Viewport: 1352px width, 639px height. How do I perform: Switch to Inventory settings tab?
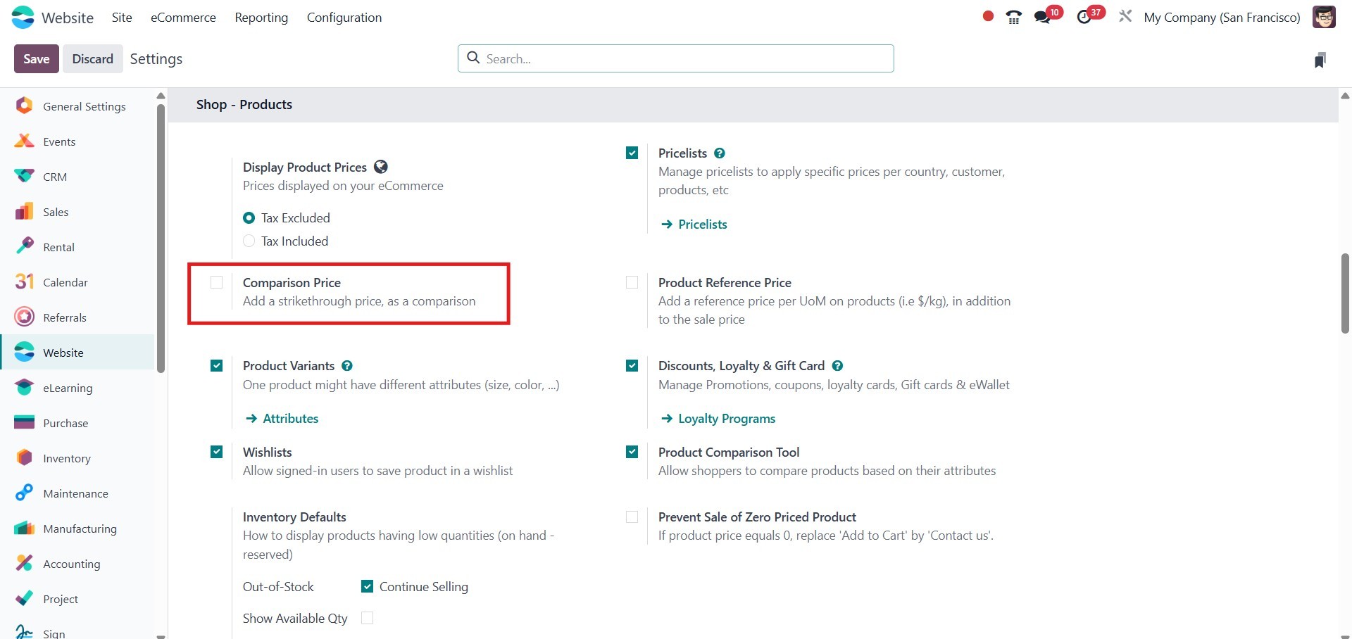point(67,458)
